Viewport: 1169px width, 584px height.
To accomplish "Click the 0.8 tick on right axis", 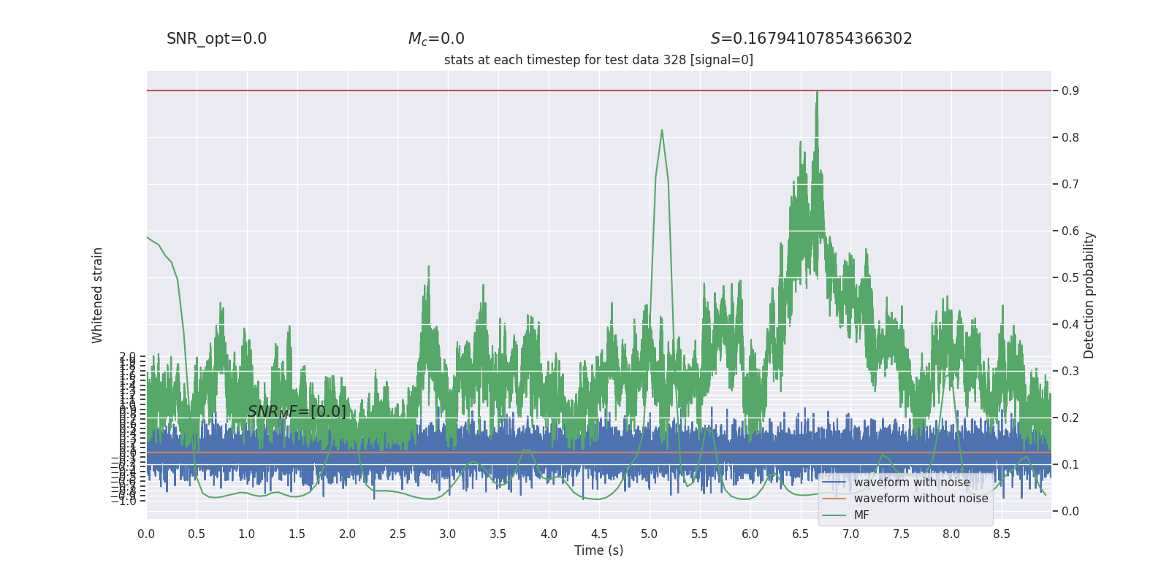I will tap(1070, 137).
